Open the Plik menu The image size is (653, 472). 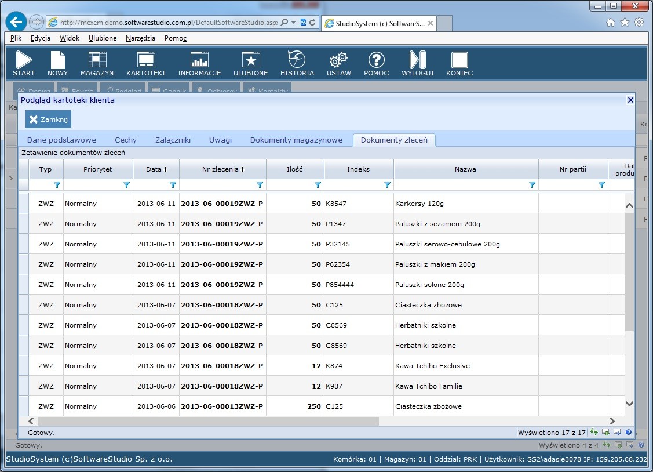coord(16,38)
